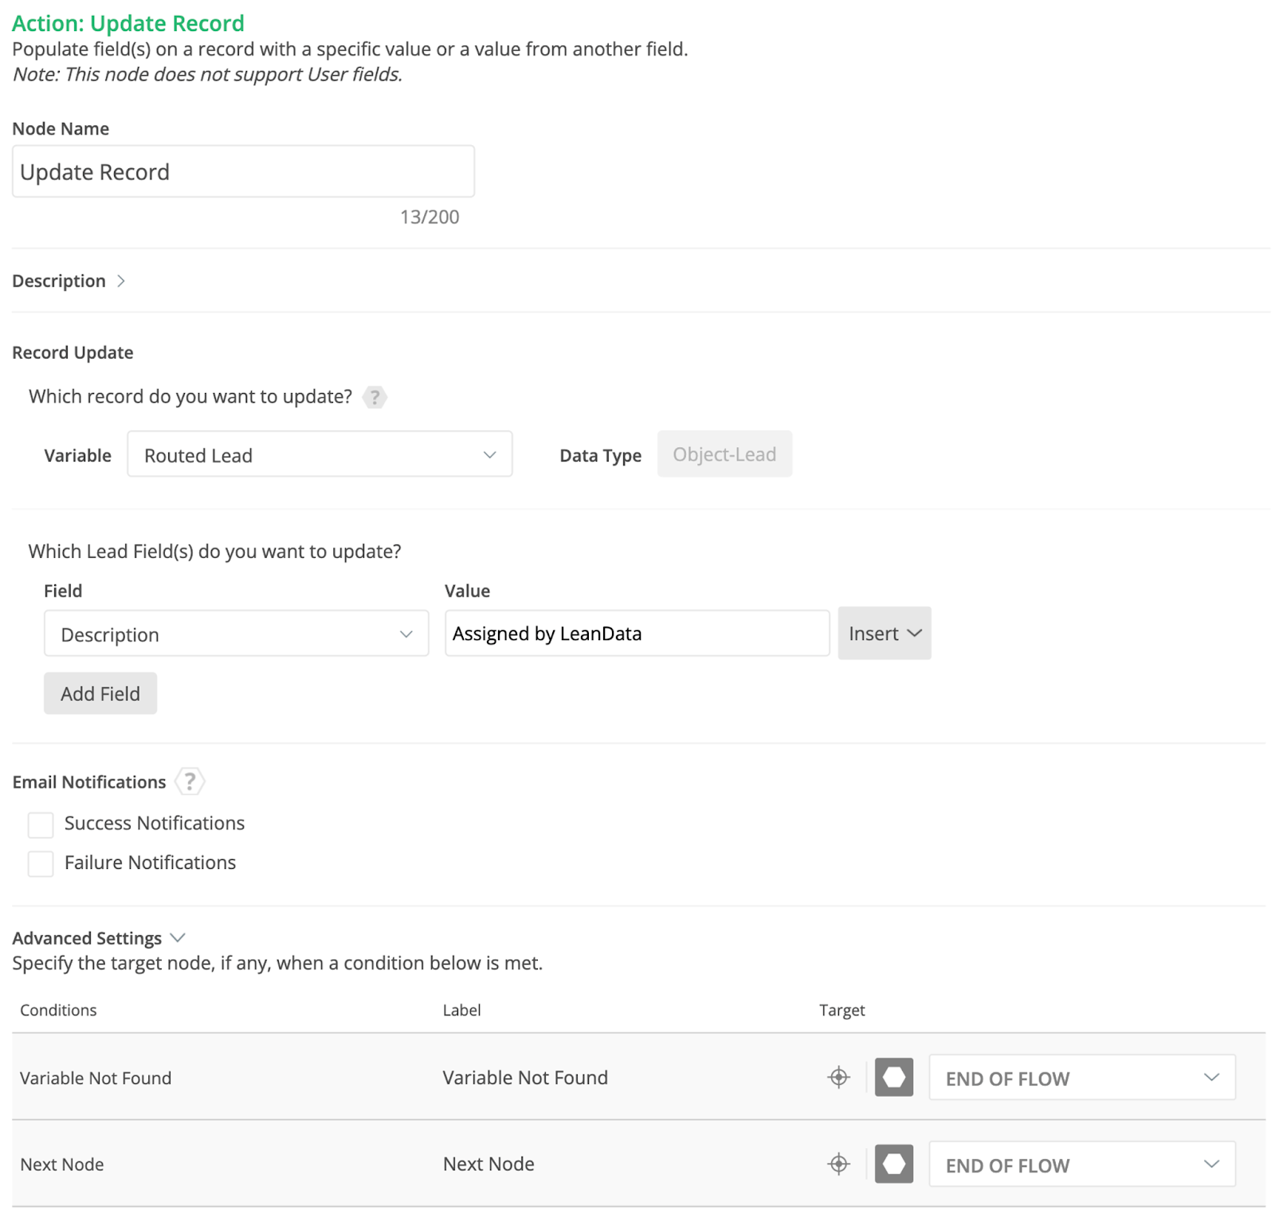Screen dimensions: 1275x1222
Task: Click crosshair target icon for Variable Not Found
Action: [x=838, y=1078]
